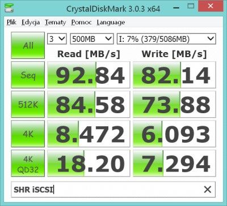Start the Seq benchmark
This screenshot has height=206, width=227.
28,75
